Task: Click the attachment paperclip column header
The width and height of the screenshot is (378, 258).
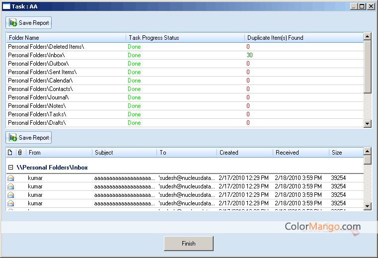Action: pos(20,153)
